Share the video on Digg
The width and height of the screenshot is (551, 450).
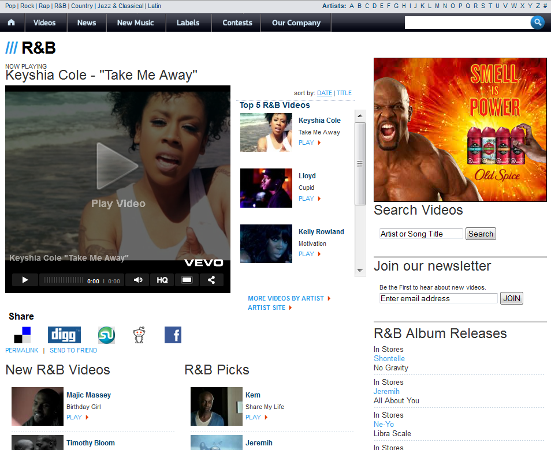(x=64, y=335)
